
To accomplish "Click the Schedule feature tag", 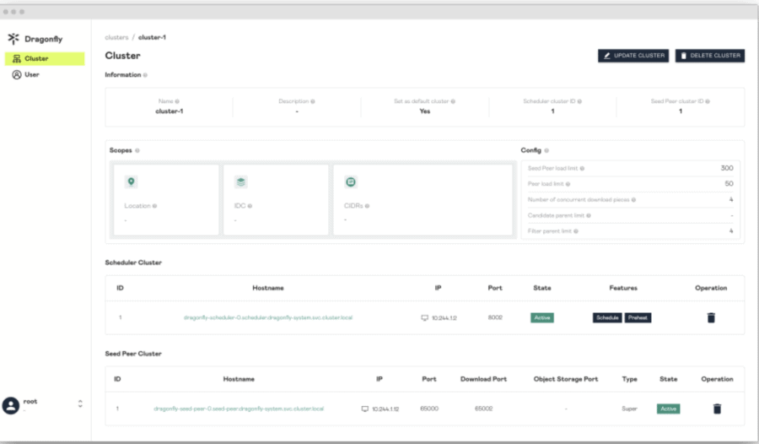I will point(607,318).
